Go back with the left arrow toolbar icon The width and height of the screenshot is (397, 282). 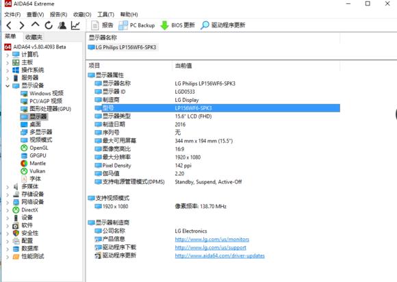click(9, 25)
